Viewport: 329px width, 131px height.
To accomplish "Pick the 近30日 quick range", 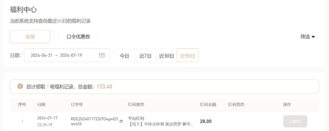I will (166, 56).
